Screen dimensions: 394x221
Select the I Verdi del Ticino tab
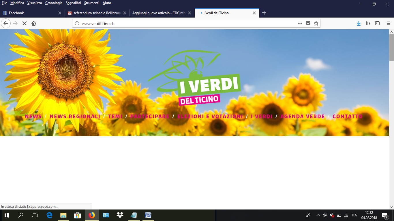(x=227, y=13)
